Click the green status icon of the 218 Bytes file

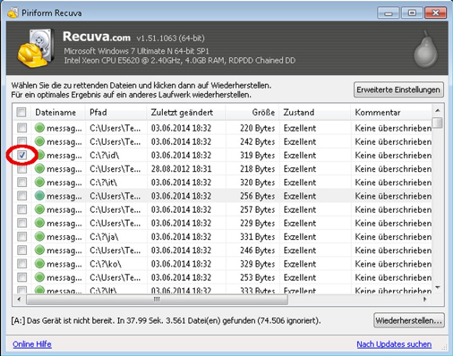(x=39, y=168)
